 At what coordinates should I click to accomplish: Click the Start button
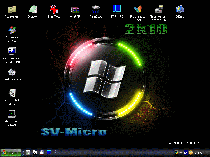(10, 153)
